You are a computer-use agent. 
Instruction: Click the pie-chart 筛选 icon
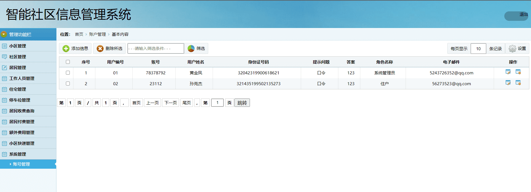coord(191,49)
